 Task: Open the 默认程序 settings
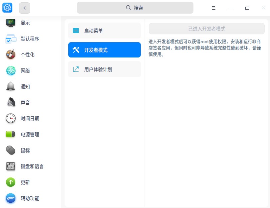(x=31, y=39)
